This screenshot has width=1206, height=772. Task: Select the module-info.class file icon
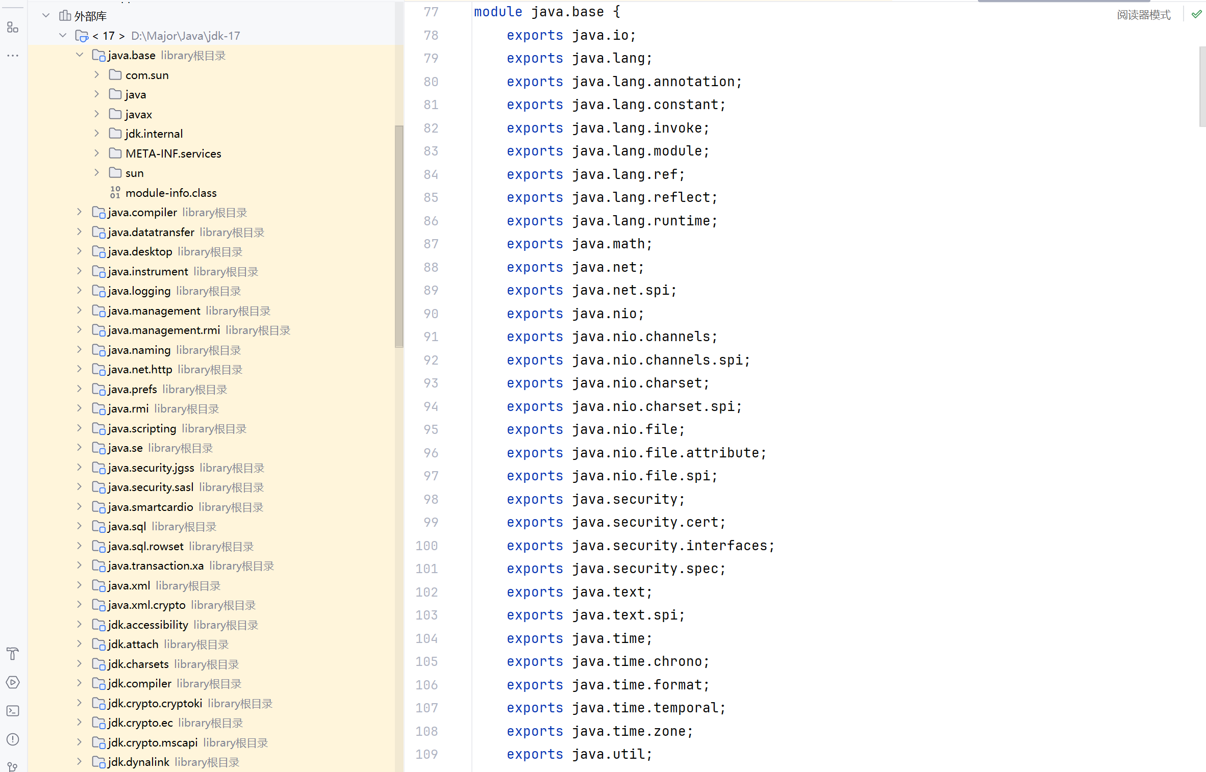pyautogui.click(x=115, y=192)
